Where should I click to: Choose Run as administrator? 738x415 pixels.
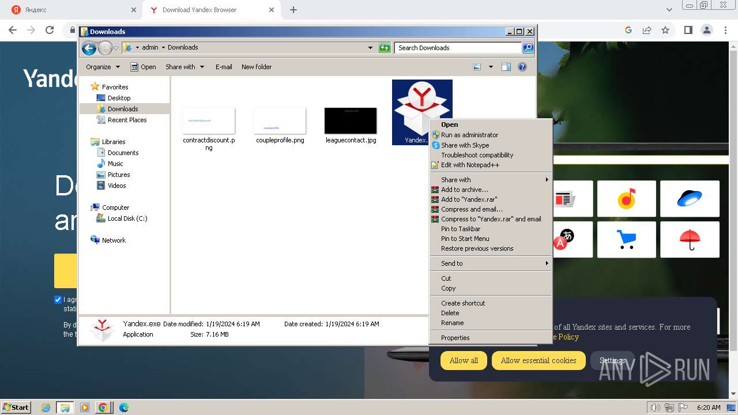pos(491,135)
